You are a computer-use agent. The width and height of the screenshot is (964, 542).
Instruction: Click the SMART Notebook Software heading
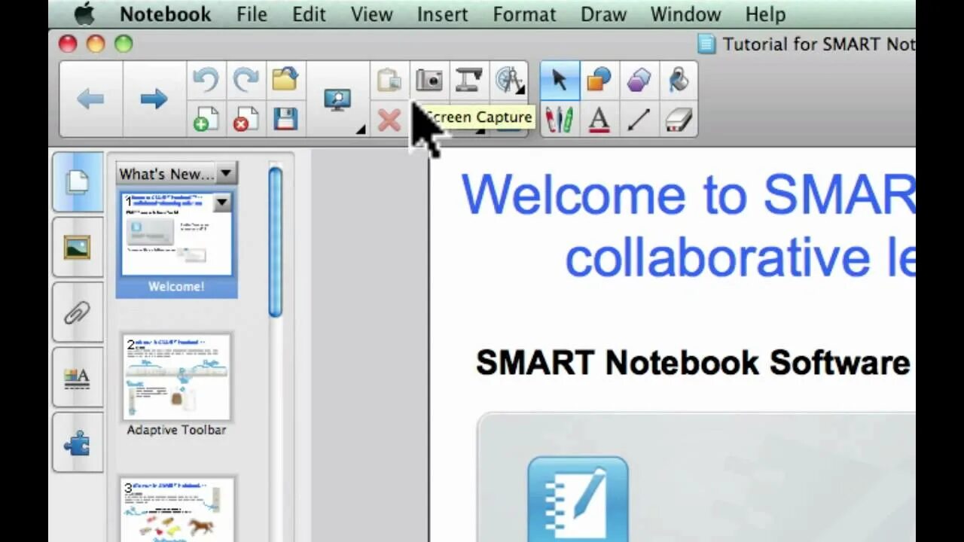(693, 363)
